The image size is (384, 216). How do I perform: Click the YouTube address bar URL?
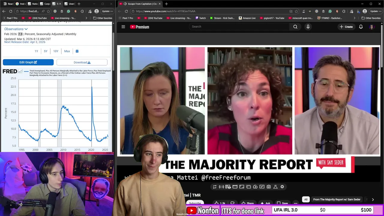point(165,11)
